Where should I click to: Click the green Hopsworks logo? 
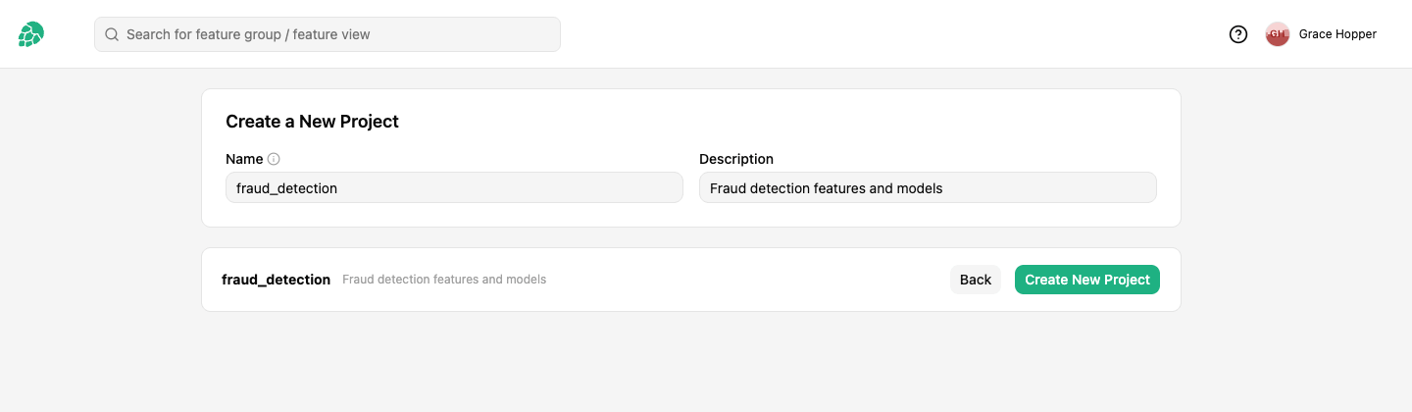coord(31,34)
